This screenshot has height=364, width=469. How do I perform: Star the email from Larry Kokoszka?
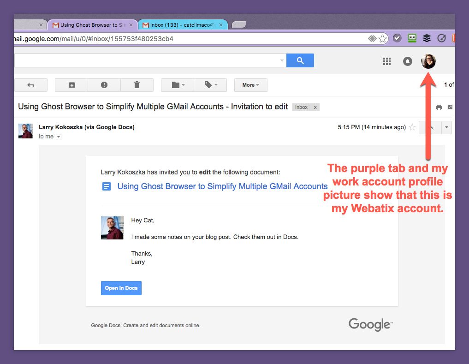pyautogui.click(x=412, y=127)
